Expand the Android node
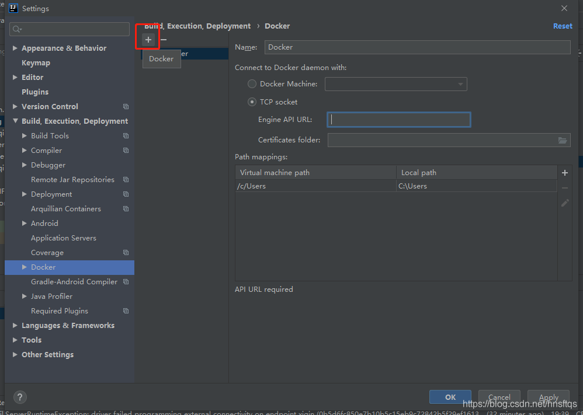Image resolution: width=583 pixels, height=415 pixels. [24, 224]
